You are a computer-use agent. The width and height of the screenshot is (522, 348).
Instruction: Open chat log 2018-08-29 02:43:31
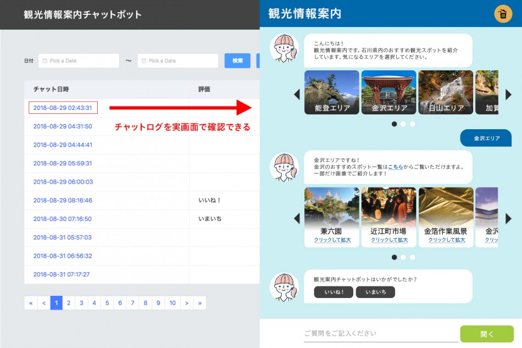coord(63,108)
